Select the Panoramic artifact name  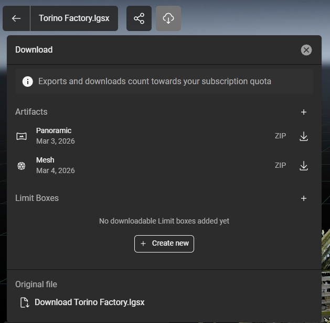click(54, 130)
